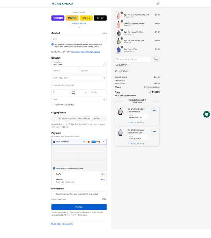Check out with Amazon Pay
The width and height of the screenshot is (211, 238).
coord(86,18)
